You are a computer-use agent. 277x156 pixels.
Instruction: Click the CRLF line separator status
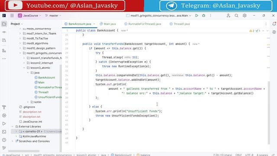pyautogui.click(x=238, y=155)
